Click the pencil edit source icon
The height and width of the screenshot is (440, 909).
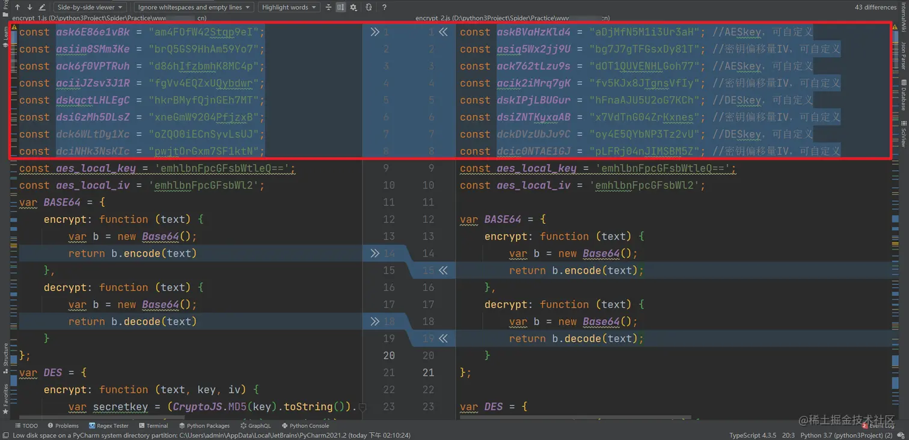[x=42, y=7]
